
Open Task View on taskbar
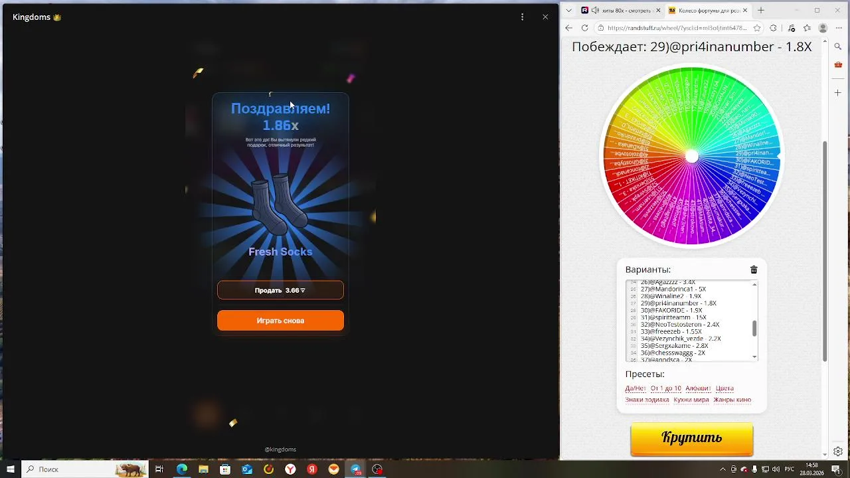click(159, 469)
